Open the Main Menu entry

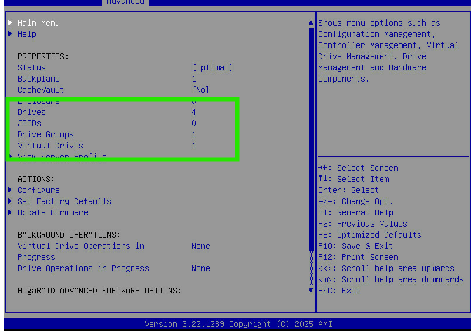(38, 23)
